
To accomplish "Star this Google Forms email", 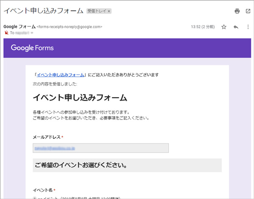I will click(224, 27).
